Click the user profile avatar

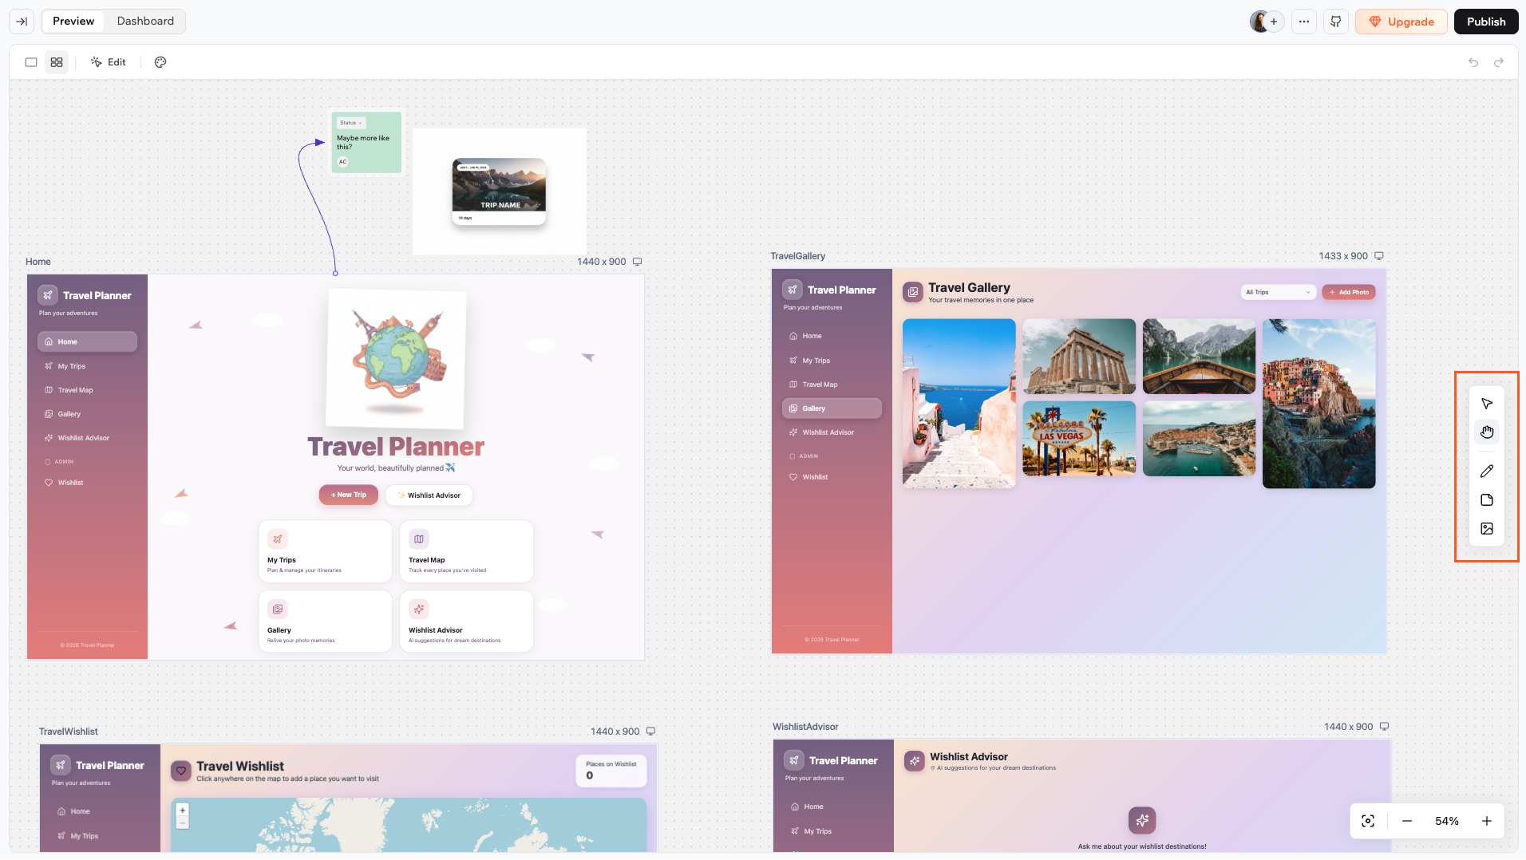tap(1259, 22)
